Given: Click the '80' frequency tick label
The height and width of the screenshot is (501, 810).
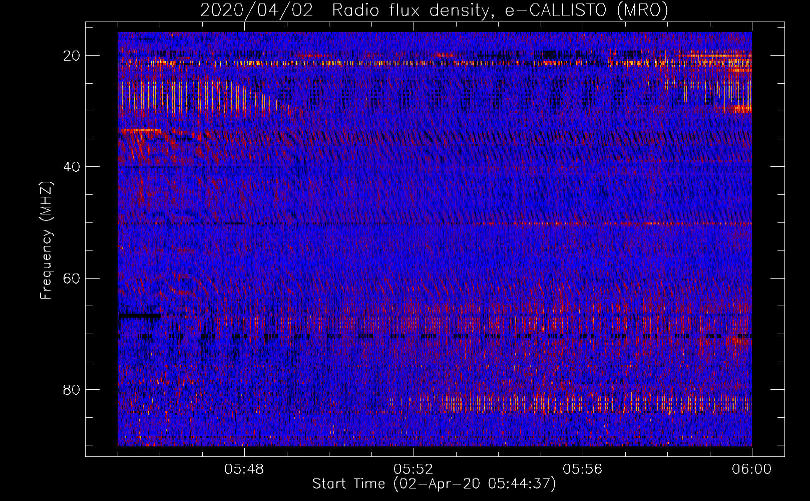Looking at the screenshot, I should click(x=72, y=389).
